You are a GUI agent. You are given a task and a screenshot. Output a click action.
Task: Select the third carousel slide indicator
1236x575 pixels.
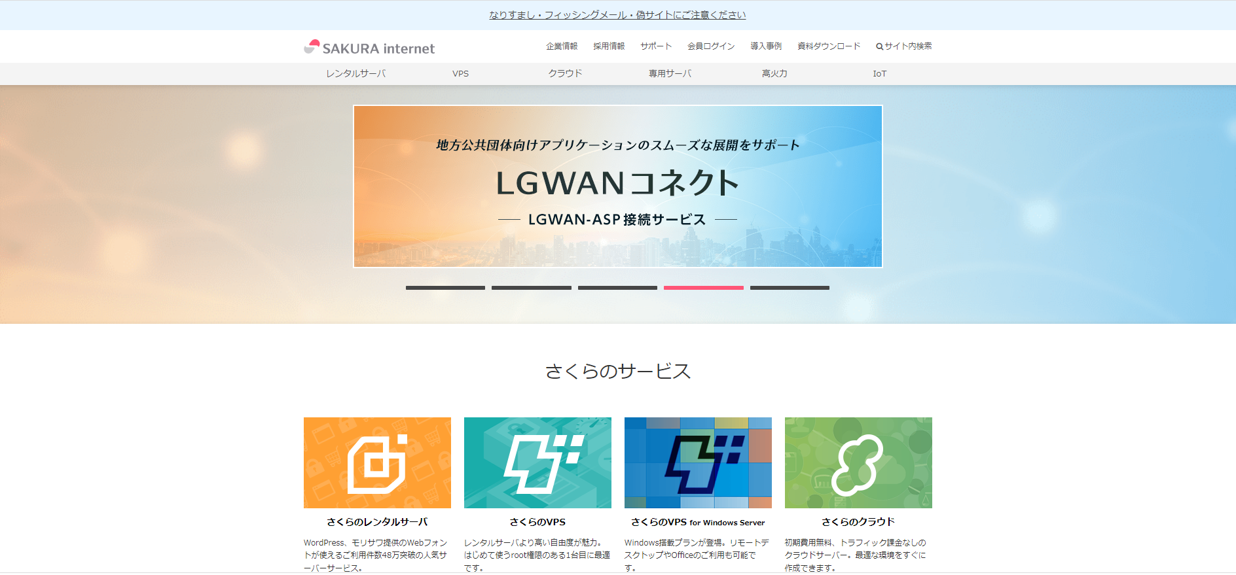617,288
